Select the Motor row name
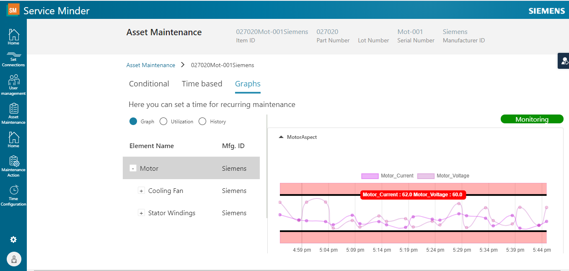 pyautogui.click(x=149, y=168)
